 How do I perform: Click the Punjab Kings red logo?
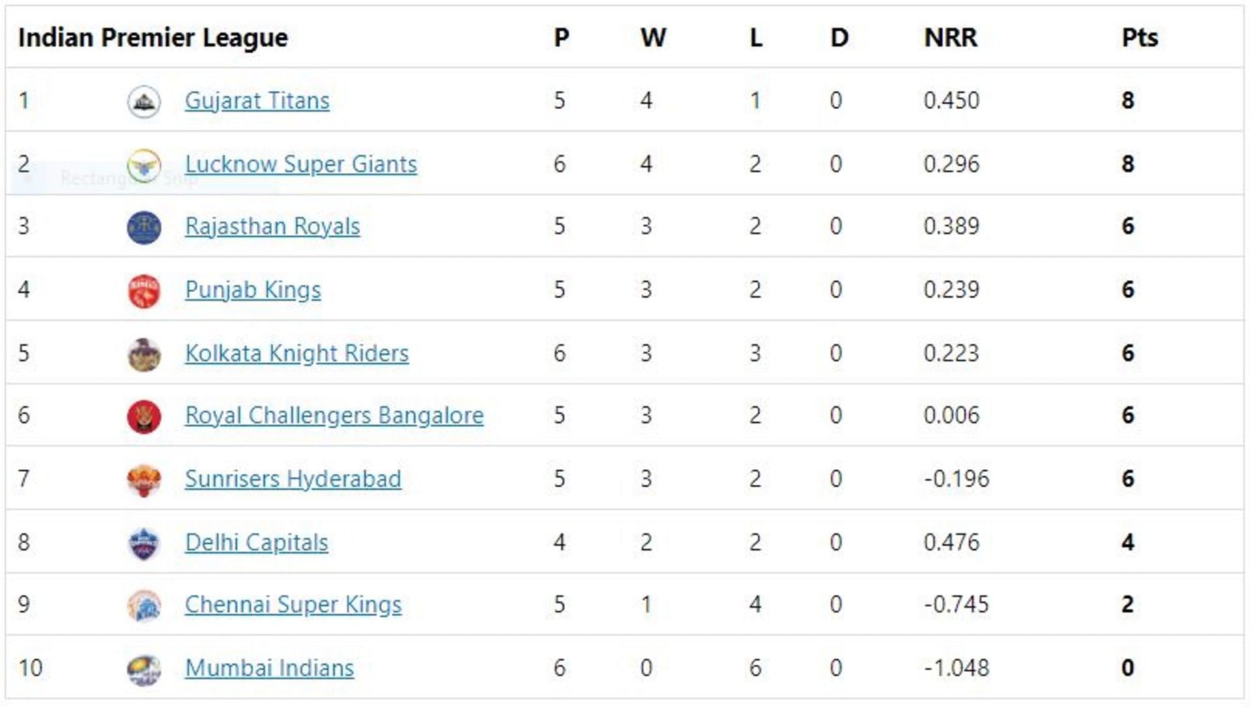click(x=144, y=291)
